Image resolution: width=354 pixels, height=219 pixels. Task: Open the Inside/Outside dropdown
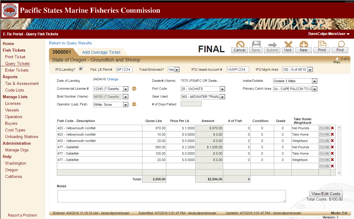pos(314,81)
